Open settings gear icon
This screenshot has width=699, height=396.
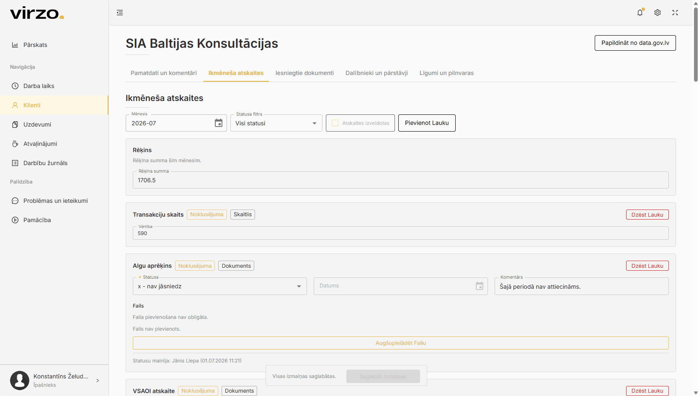[658, 13]
